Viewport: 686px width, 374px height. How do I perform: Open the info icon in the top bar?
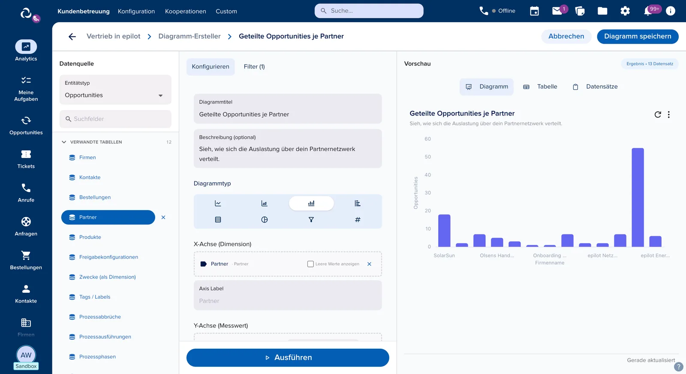point(671,11)
